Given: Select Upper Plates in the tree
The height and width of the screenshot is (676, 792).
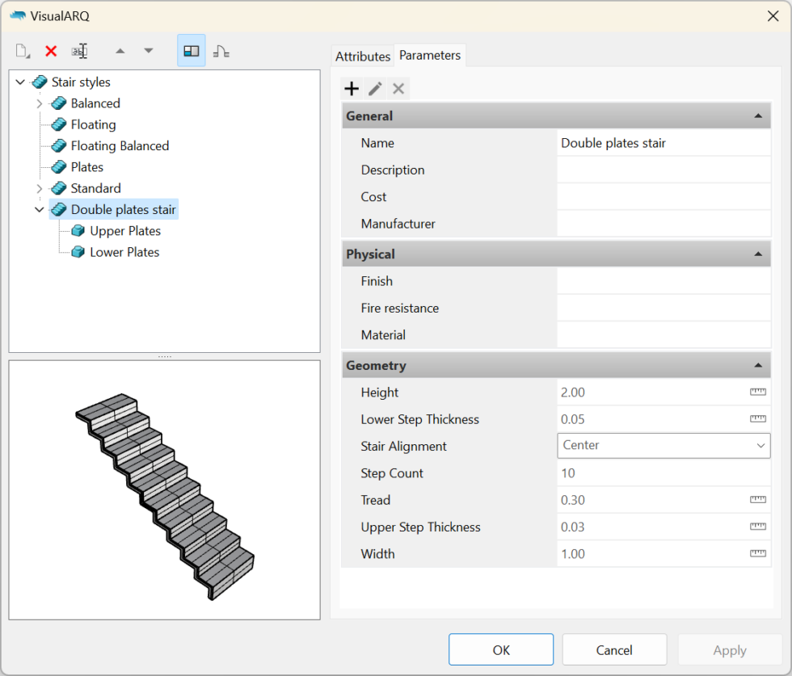Looking at the screenshot, I should coord(125,231).
